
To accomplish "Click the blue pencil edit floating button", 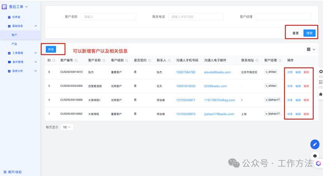I will tap(314, 144).
